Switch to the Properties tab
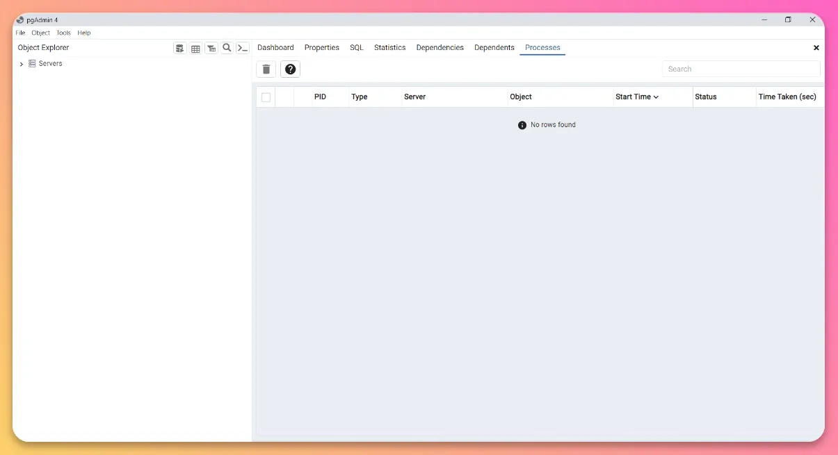The height and width of the screenshot is (455, 838). tap(322, 48)
